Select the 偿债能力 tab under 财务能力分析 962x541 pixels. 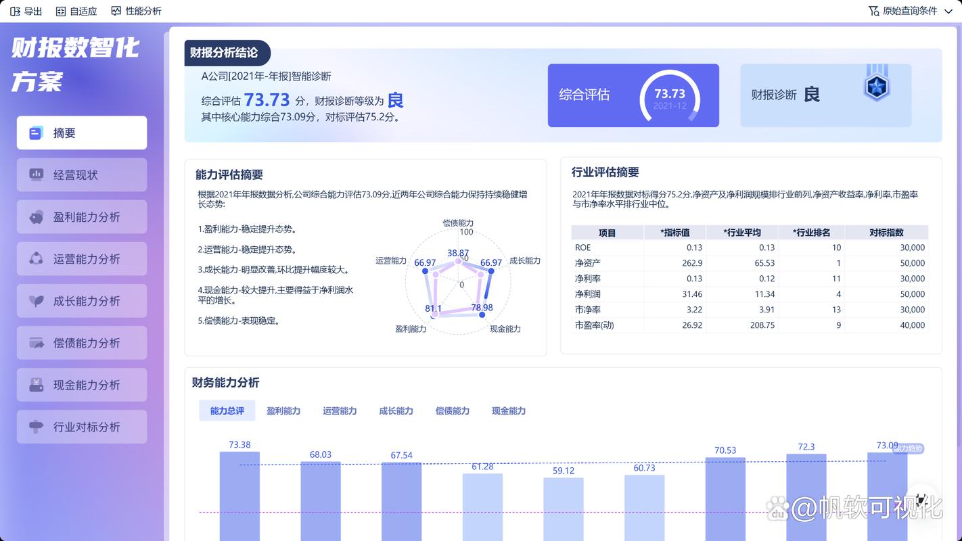pos(452,410)
